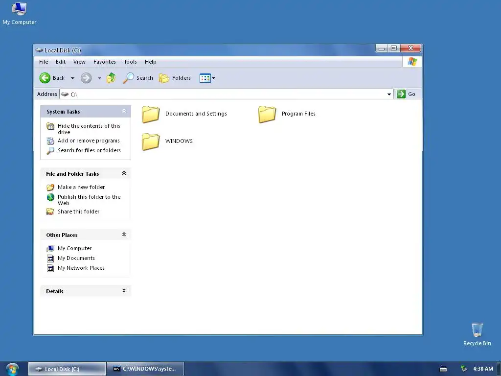Open My Network Places link
This screenshot has width=501, height=376.
coord(81,268)
